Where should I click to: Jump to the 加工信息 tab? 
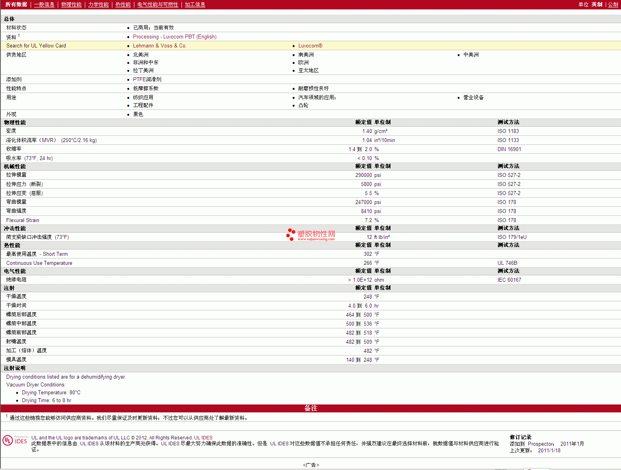pos(195,5)
